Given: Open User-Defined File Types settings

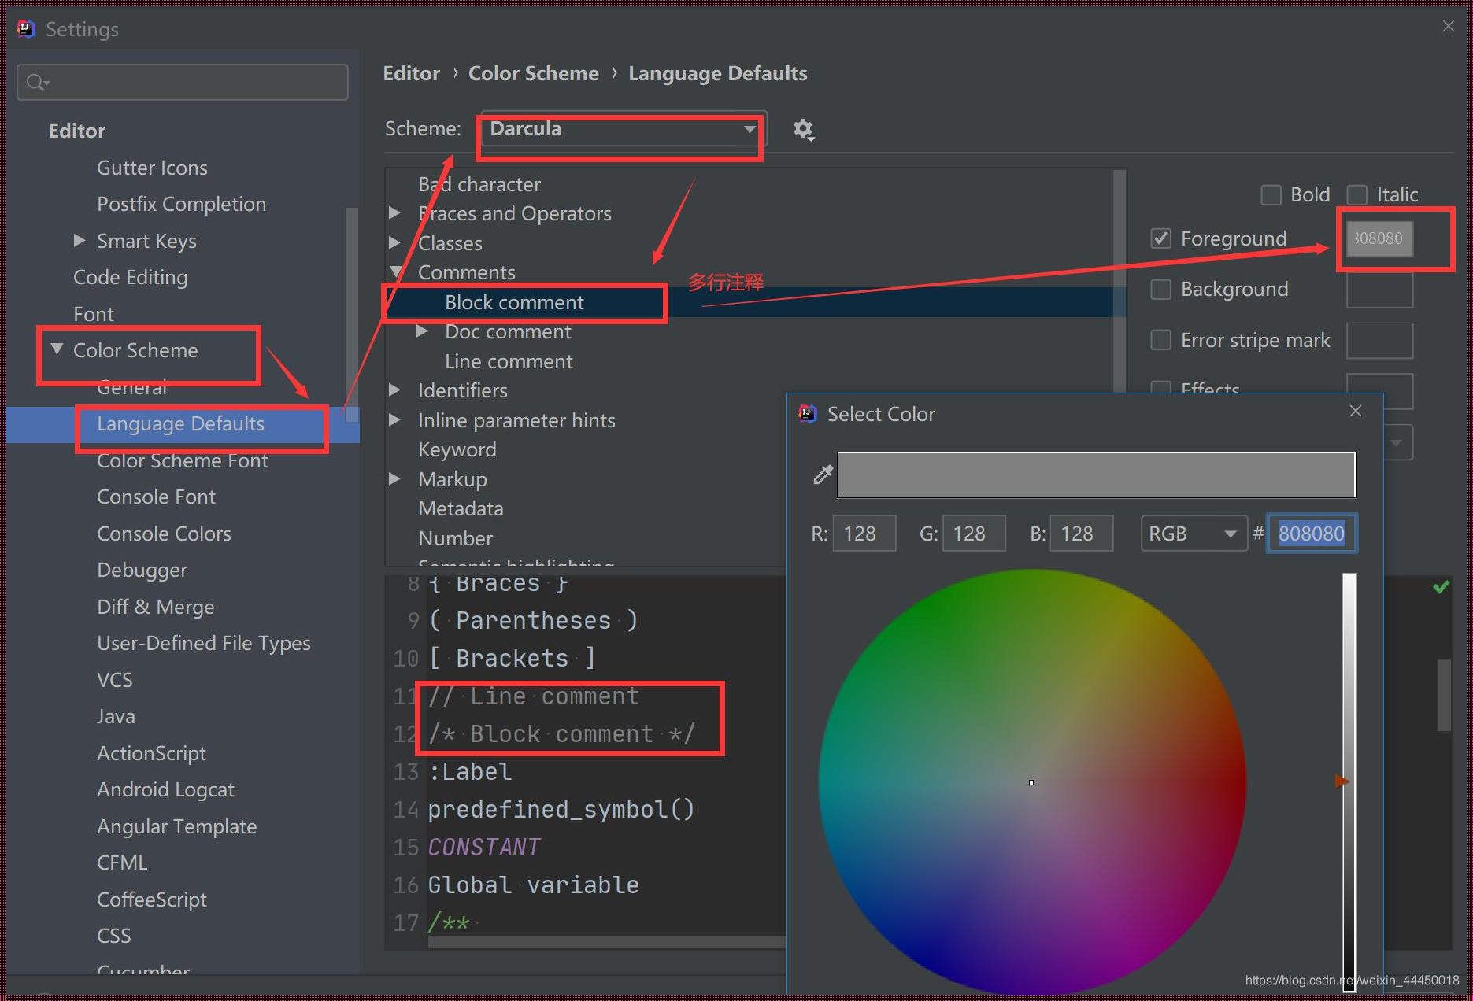Looking at the screenshot, I should (x=203, y=643).
